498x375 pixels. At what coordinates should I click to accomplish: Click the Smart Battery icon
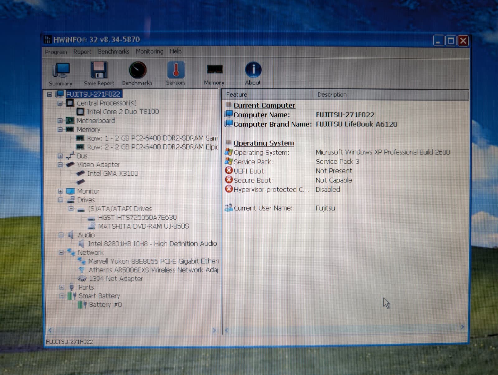click(72, 296)
